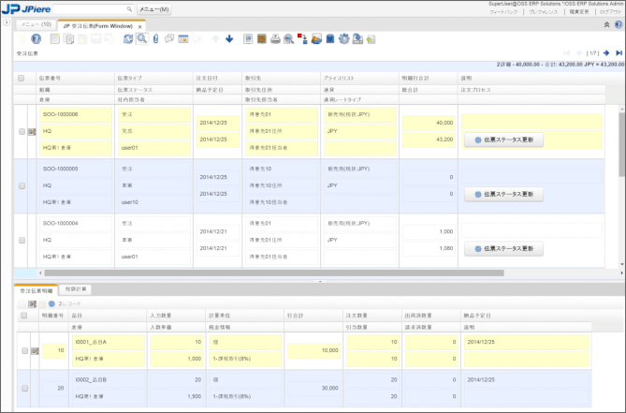Open form icon for line 10
This screenshot has height=413, width=626.
click(35, 351)
